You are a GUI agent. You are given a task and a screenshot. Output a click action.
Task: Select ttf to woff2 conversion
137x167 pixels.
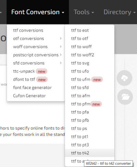click(x=90, y=55)
